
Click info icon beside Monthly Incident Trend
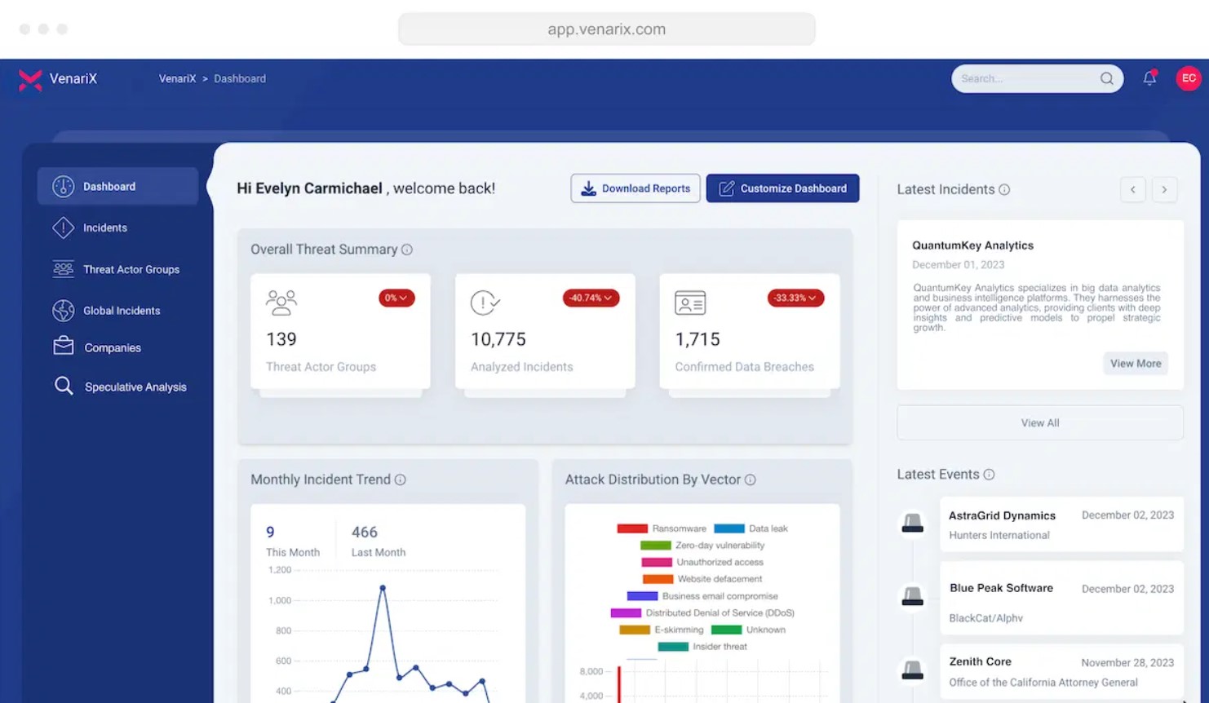401,480
